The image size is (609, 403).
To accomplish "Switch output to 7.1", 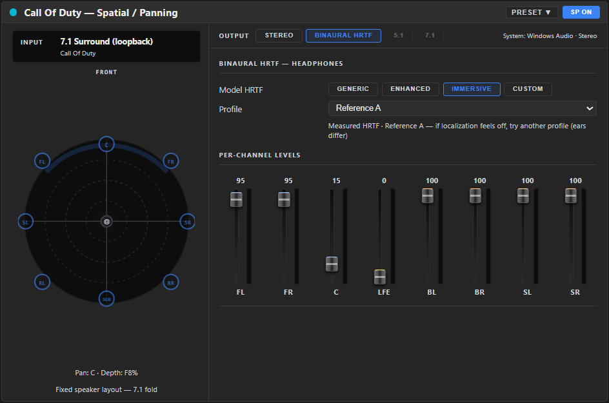I will coord(430,35).
